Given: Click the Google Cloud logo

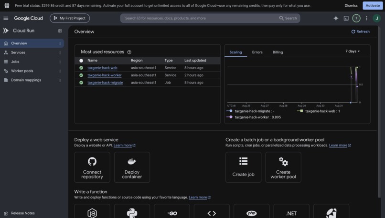Looking at the screenshot, I should 28,18.
